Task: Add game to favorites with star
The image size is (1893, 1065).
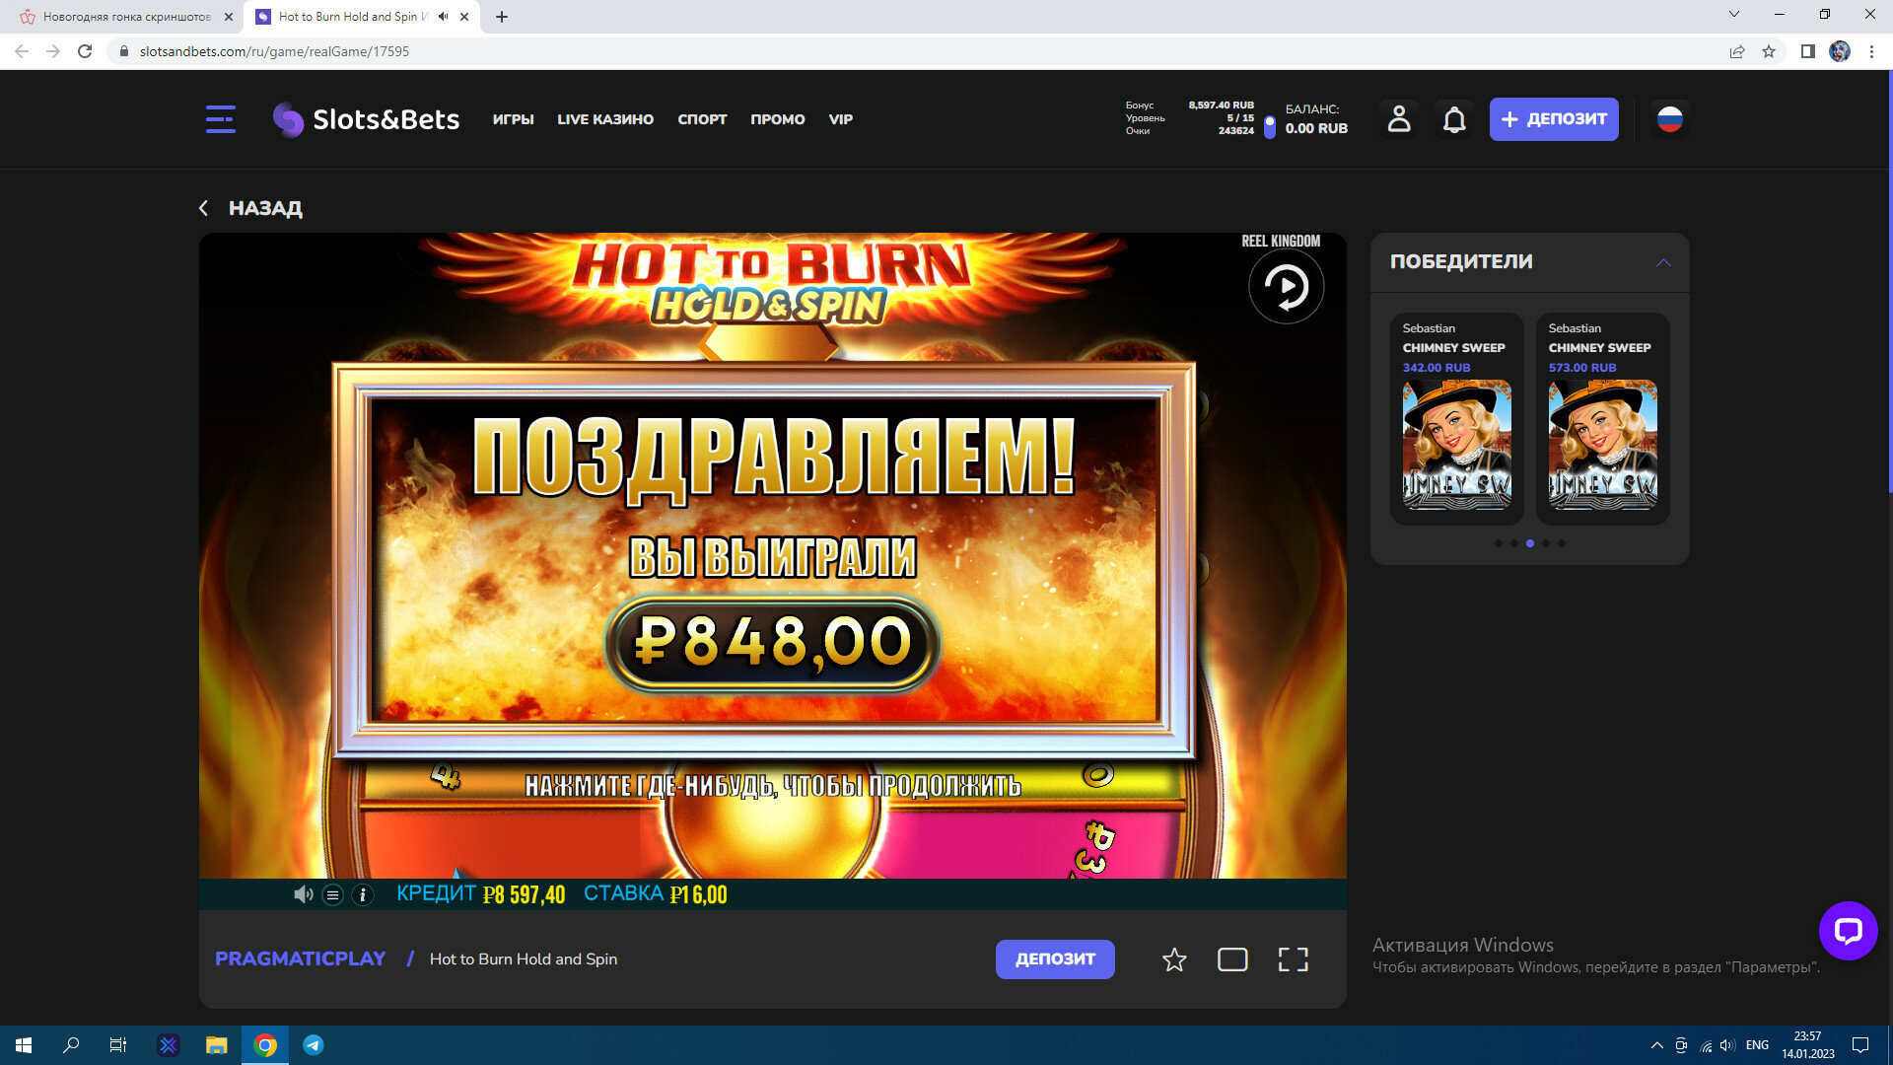Action: (1173, 959)
